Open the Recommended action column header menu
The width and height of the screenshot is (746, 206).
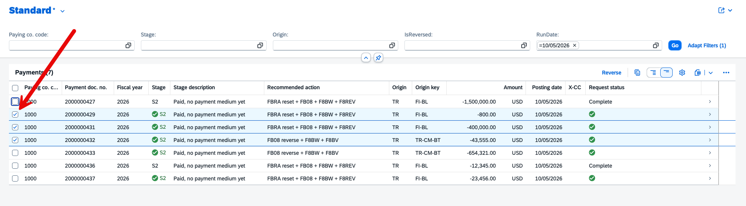[x=326, y=88]
